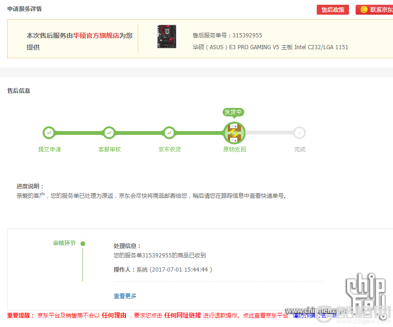Click the 原物返回 step label
The height and width of the screenshot is (327, 393).
pos(234,150)
